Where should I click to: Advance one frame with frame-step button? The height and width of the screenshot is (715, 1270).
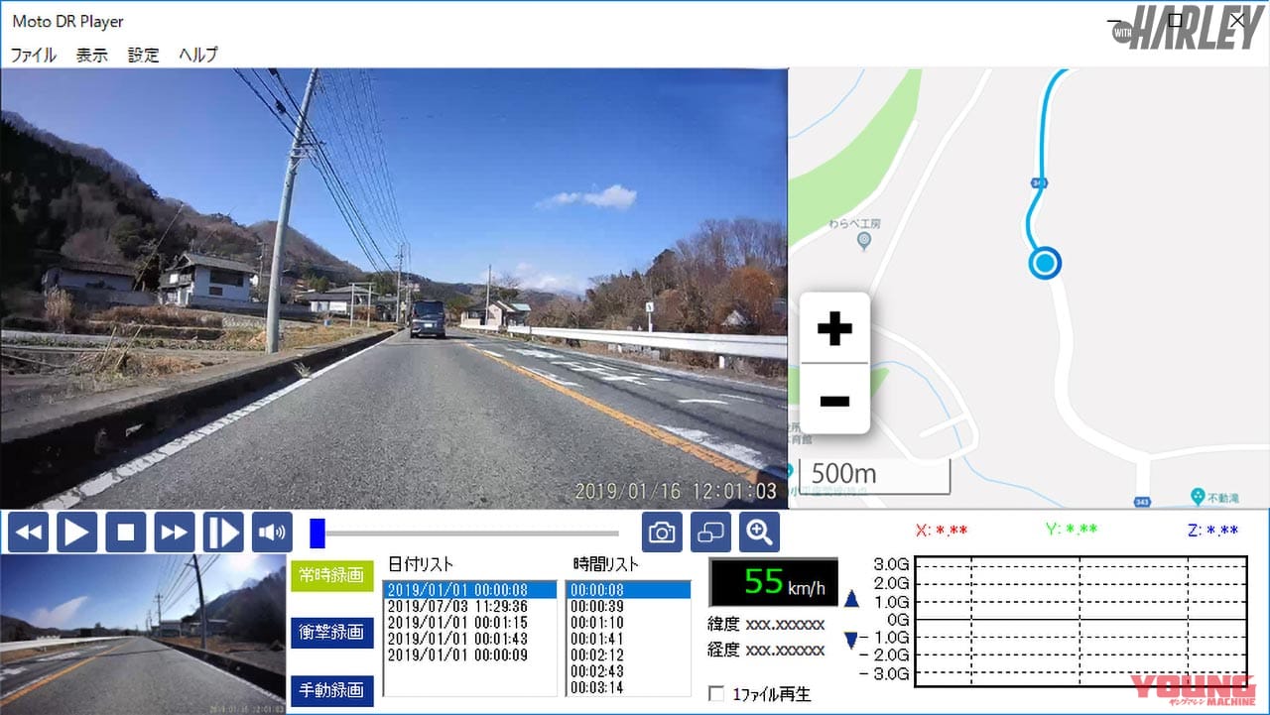point(223,533)
